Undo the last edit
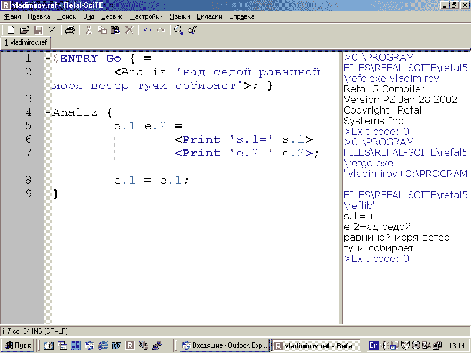Screen dimensions: 471x353 pos(147,30)
